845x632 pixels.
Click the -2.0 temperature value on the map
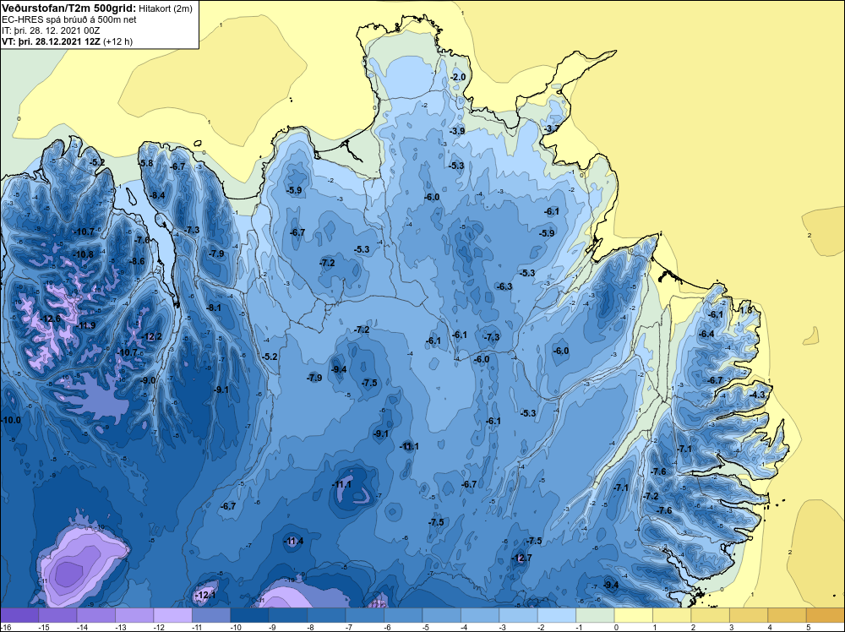click(458, 77)
